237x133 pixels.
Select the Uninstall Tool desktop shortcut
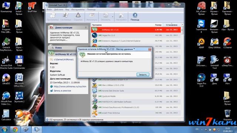[214, 62]
